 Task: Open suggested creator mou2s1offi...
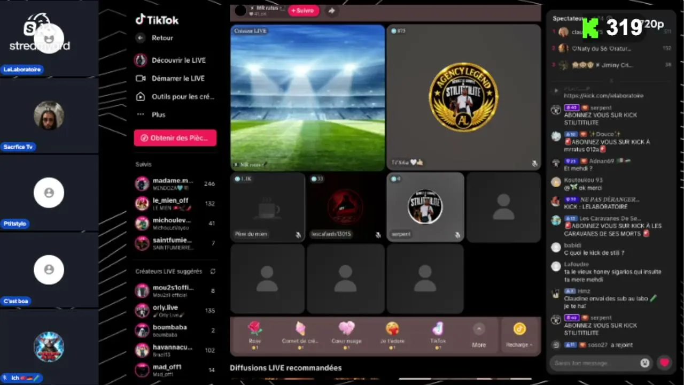pyautogui.click(x=175, y=291)
